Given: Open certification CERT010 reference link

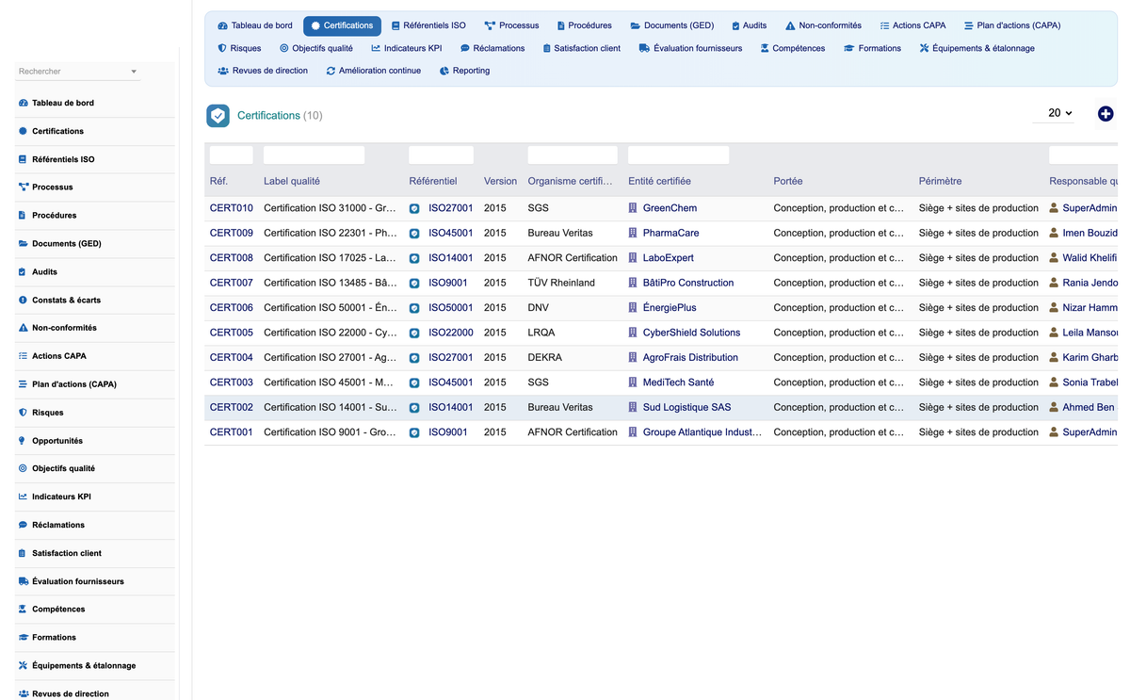Looking at the screenshot, I should coord(232,208).
